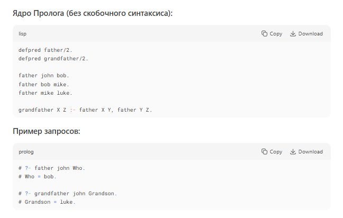
Task: Copy the lisp code via Copy label
Action: (x=276, y=34)
